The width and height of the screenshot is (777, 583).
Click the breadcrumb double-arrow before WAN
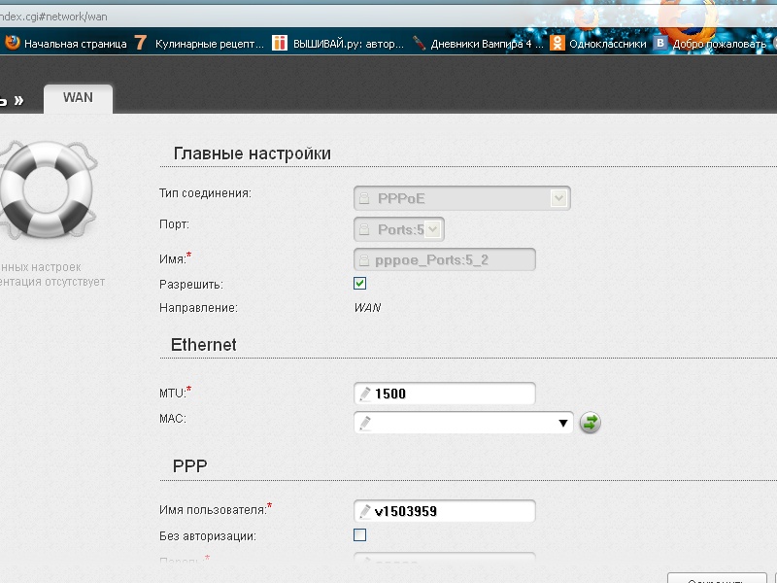17,99
